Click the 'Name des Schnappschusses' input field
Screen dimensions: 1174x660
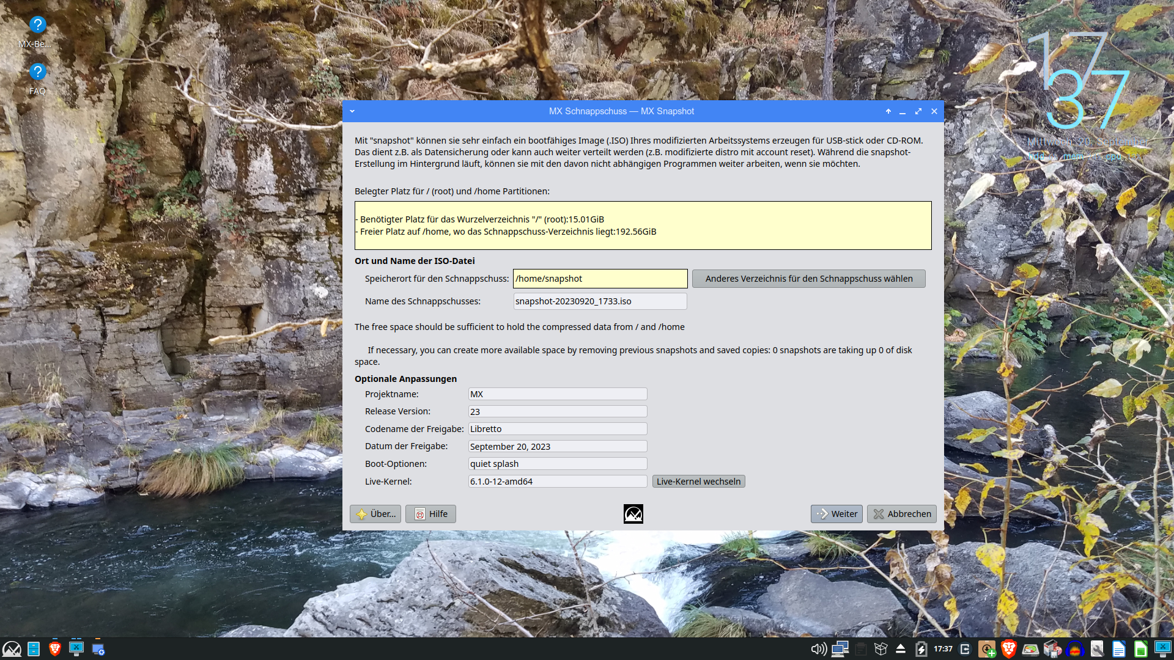600,301
